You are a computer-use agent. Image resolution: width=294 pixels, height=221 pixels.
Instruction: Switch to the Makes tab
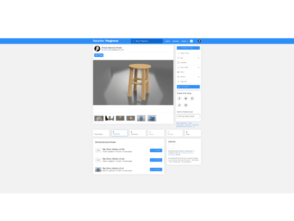click(156, 133)
